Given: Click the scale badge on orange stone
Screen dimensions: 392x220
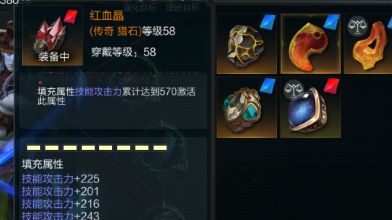Looking at the screenshot, I should click(358, 26).
